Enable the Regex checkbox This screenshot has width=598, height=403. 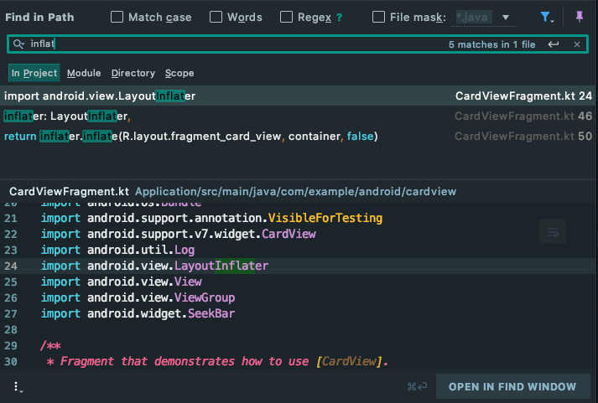(286, 17)
